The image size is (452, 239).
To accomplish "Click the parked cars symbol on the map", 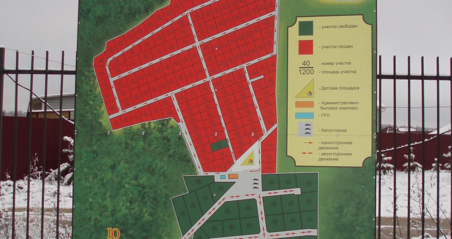I will coord(256,183).
